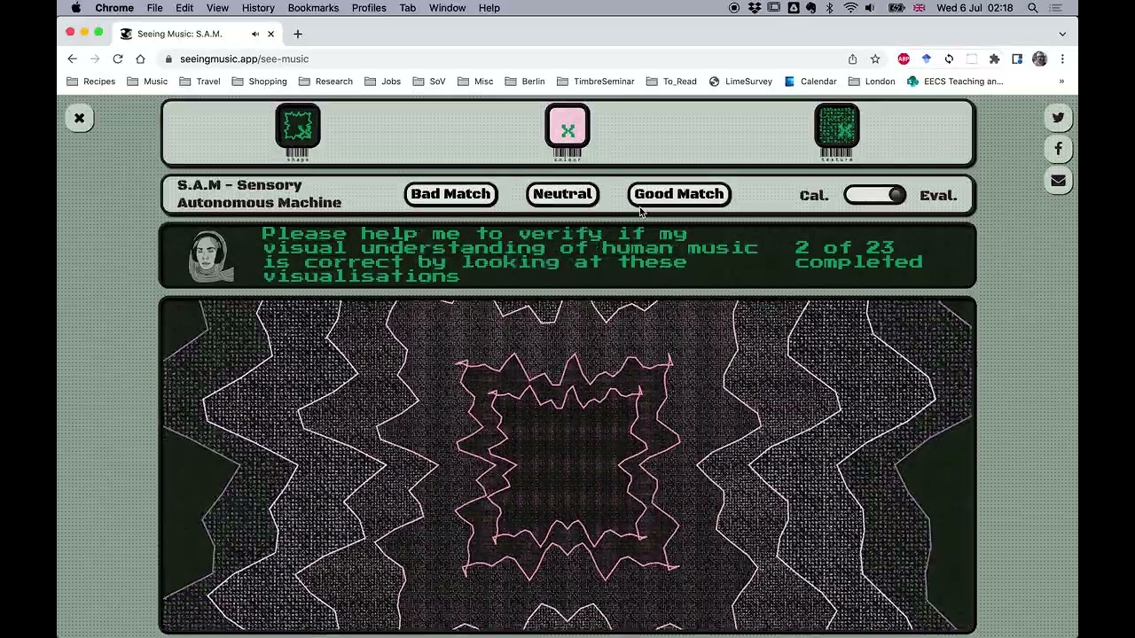
Task: Open the Edit menu
Action: (184, 8)
